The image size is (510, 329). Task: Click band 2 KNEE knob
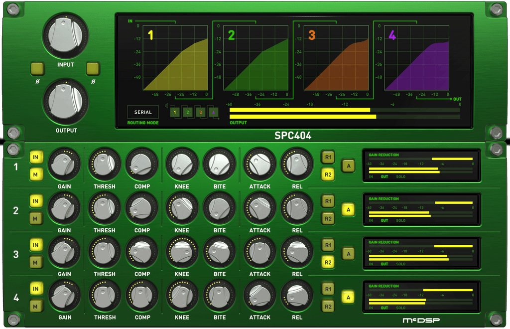tap(182, 208)
